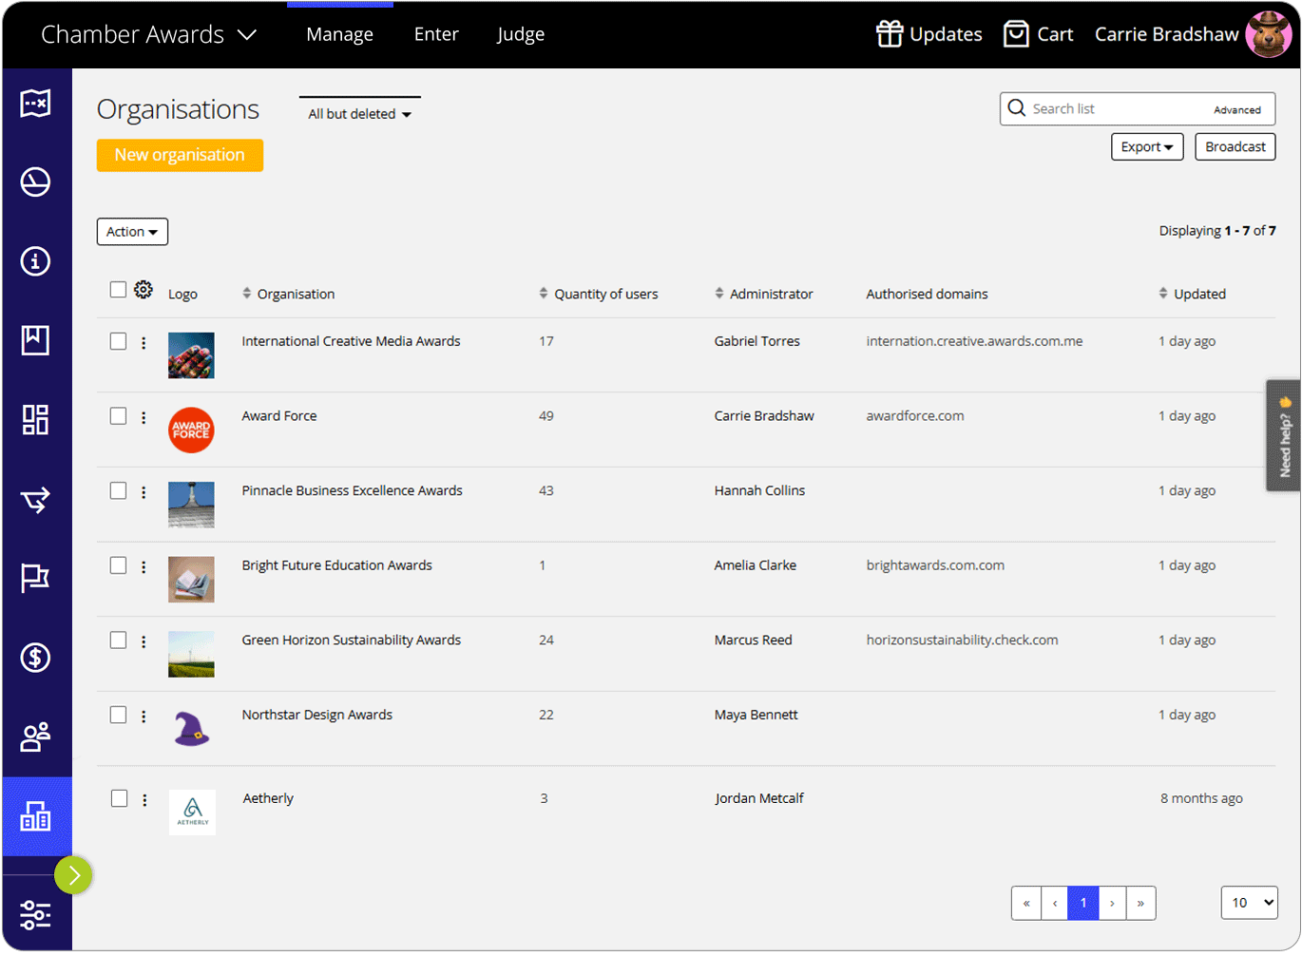The image size is (1302, 956).
Task: Open column settings gear icon
Action: 144,290
